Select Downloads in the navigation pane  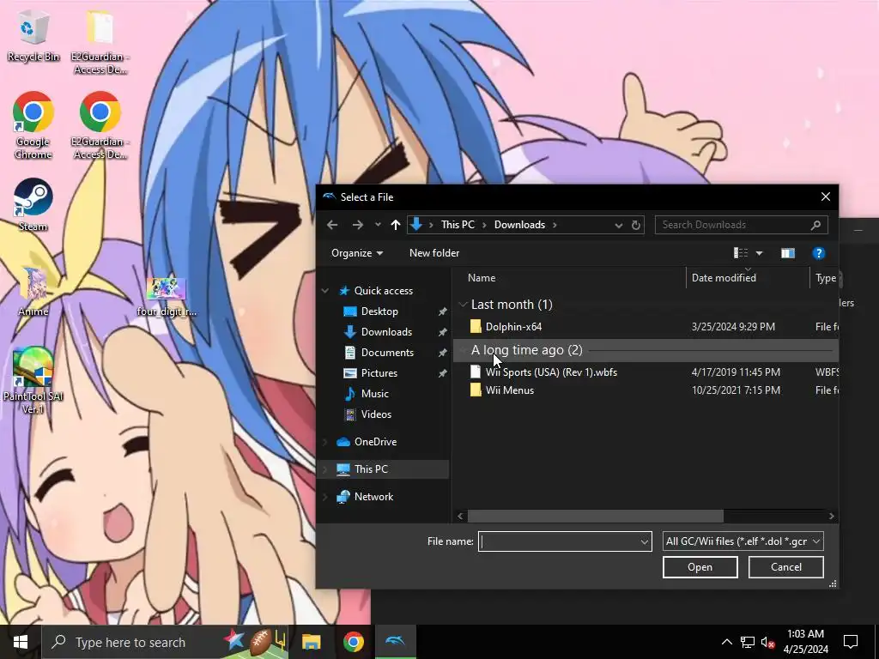pyautogui.click(x=386, y=332)
